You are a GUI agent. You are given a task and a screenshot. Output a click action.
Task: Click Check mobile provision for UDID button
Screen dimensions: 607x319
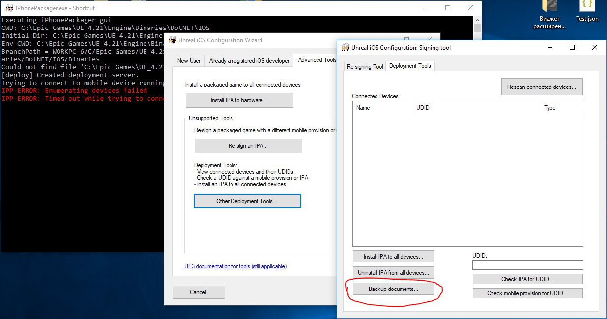527,293
